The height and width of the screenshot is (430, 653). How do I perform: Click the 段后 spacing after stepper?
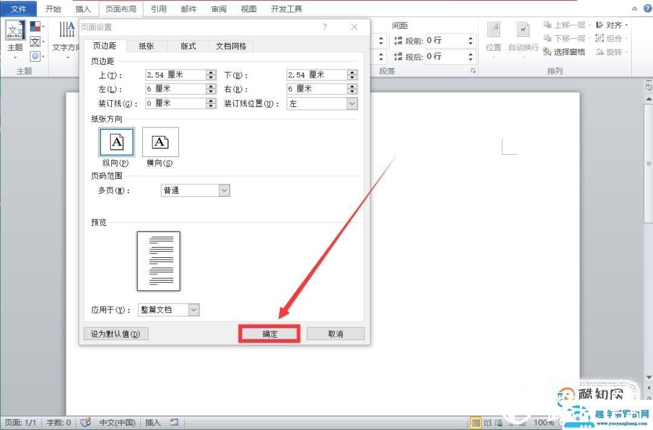coord(470,57)
